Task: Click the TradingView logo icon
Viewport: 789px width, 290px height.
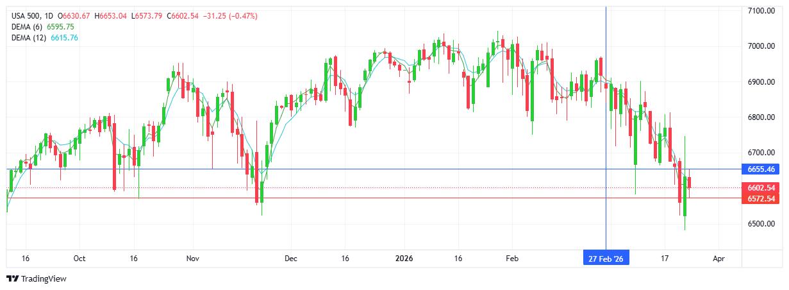Action: pyautogui.click(x=12, y=279)
